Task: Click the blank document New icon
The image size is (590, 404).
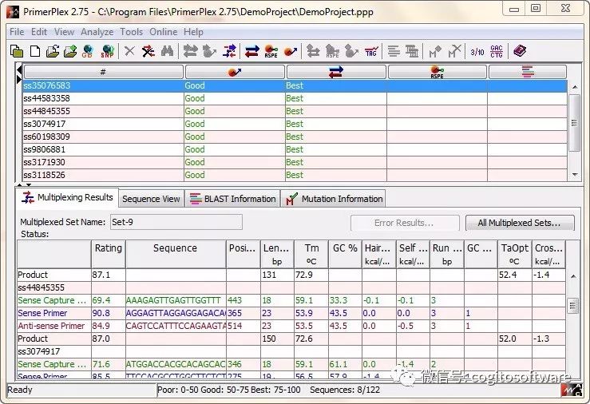Action: tap(35, 51)
